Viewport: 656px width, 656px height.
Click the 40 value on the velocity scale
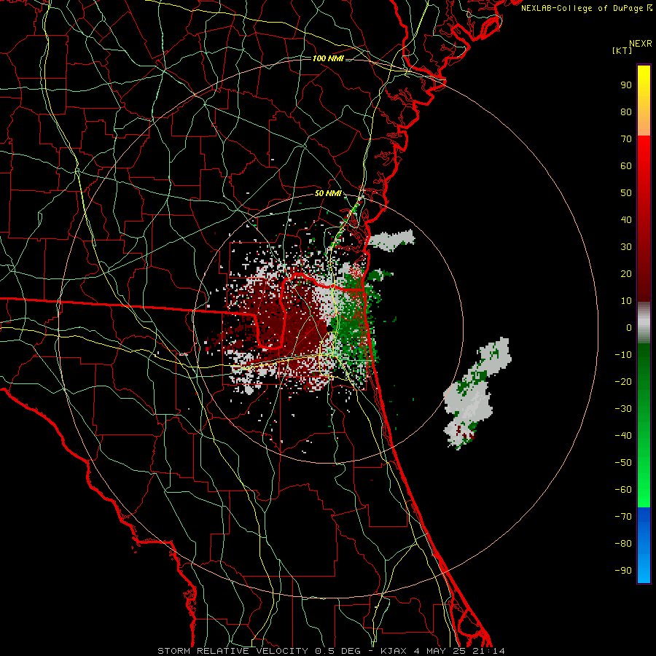coord(626,219)
